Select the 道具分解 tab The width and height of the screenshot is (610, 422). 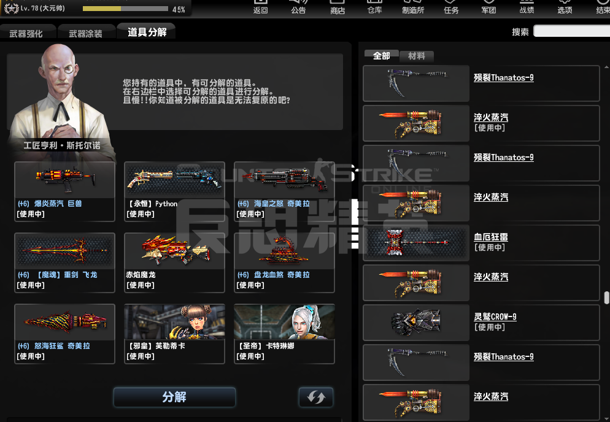(x=147, y=32)
